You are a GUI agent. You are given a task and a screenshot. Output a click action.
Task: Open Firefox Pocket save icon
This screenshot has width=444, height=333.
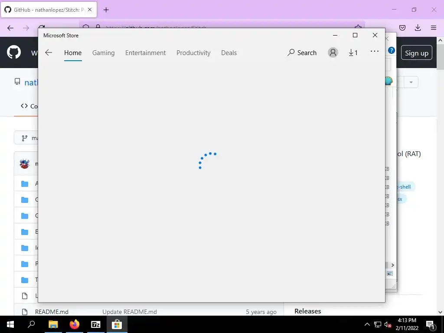pos(402,28)
